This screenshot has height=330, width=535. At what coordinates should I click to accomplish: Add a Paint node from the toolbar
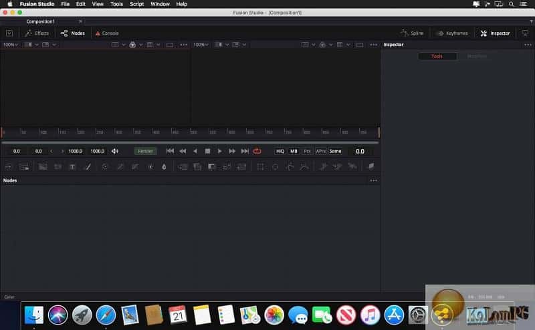88,167
